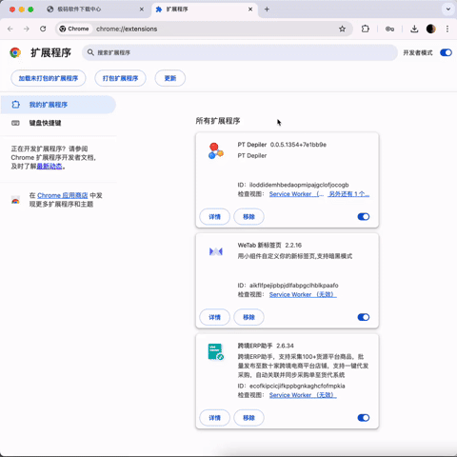Focus the 搜索扩展程序 search field
This screenshot has height=457, width=457.
click(x=240, y=52)
